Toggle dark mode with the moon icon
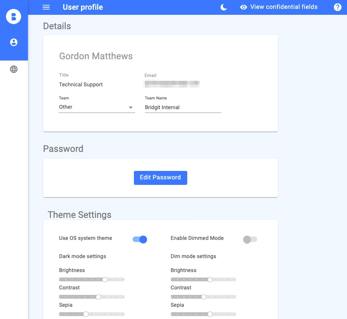 click(223, 7)
